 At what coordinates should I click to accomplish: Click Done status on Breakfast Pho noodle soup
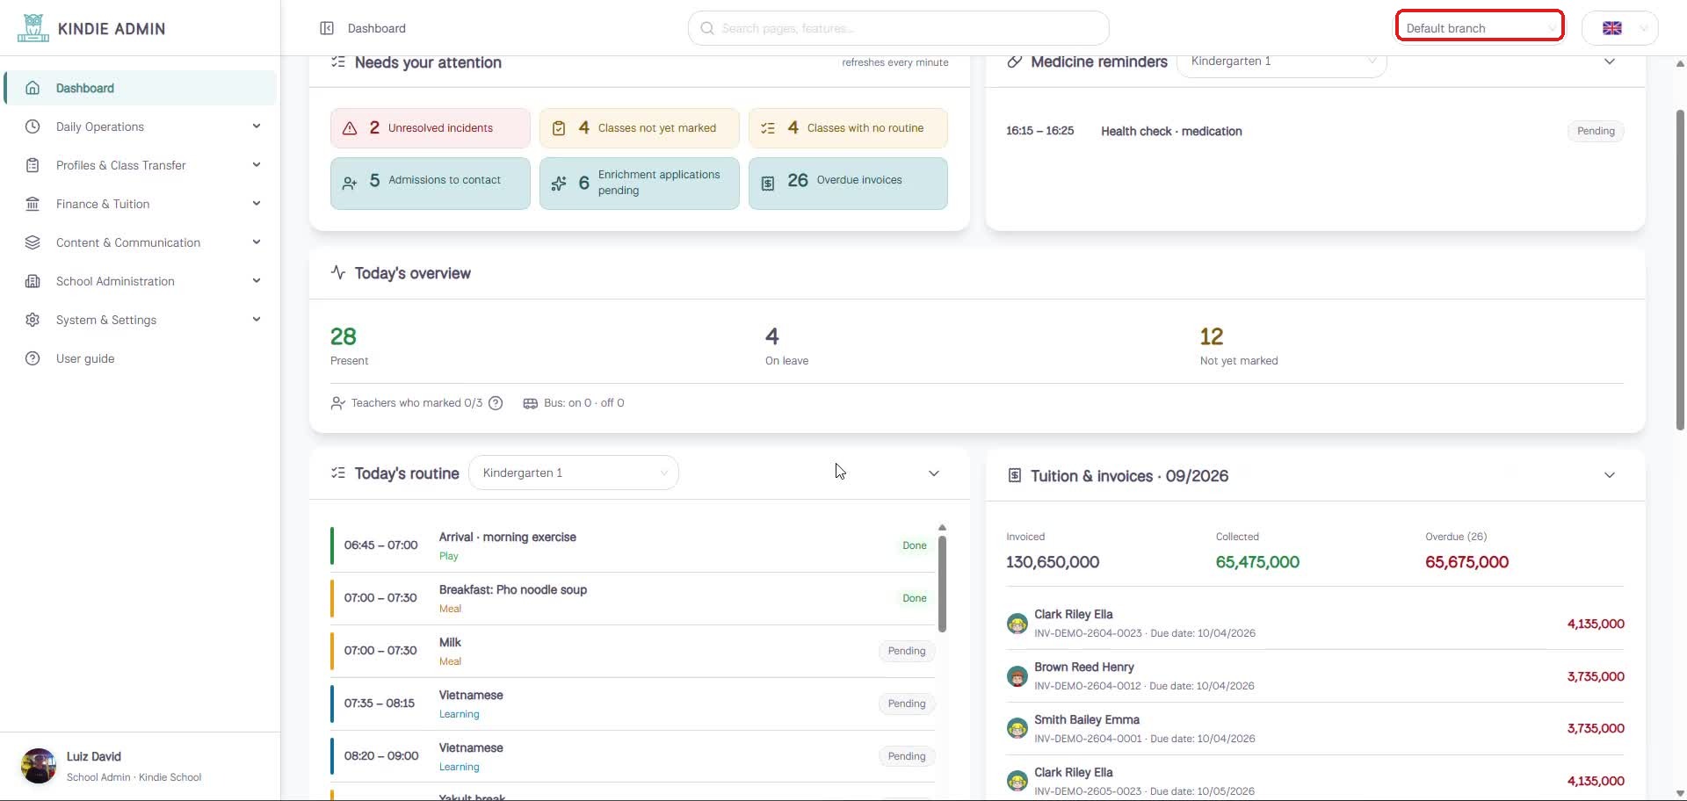[914, 598]
